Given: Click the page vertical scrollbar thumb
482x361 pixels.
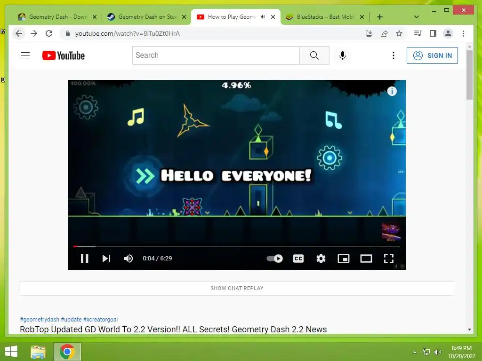Looking at the screenshot, I should coord(469,75).
